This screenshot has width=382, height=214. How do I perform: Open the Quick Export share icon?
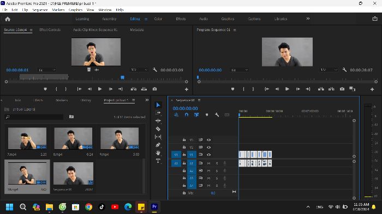(x=375, y=19)
